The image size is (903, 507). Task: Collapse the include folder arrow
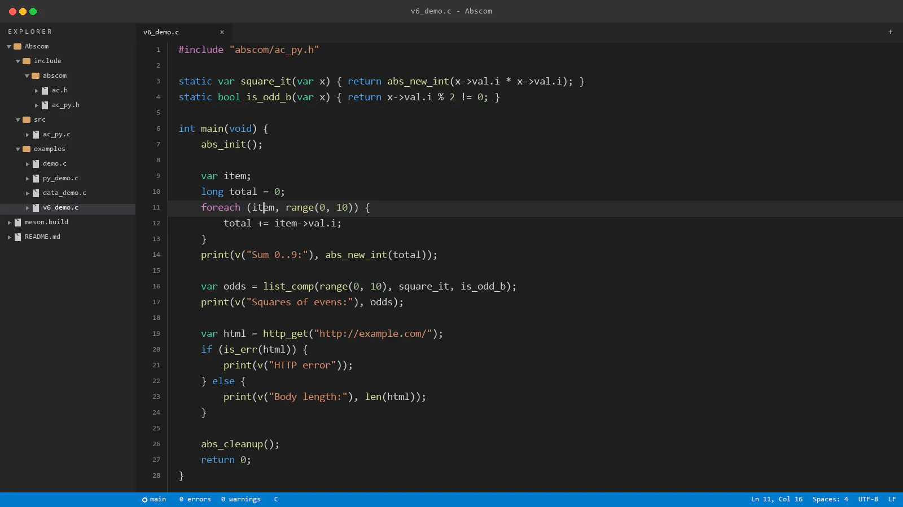pos(18,61)
